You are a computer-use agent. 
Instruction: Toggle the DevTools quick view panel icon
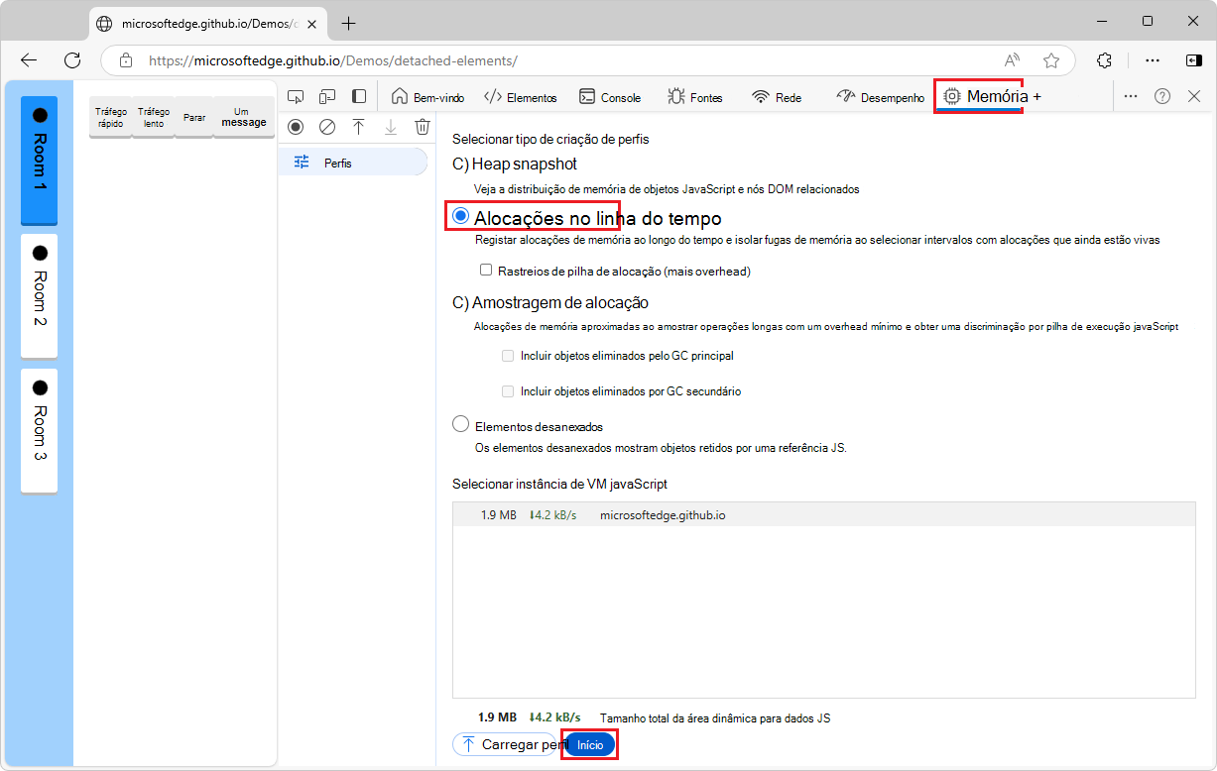(359, 96)
